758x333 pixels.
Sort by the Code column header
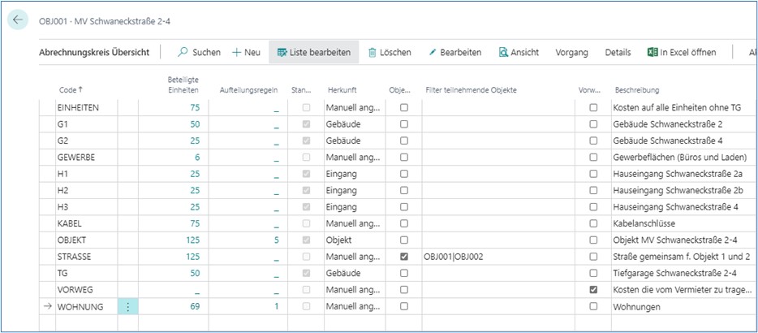click(x=71, y=89)
